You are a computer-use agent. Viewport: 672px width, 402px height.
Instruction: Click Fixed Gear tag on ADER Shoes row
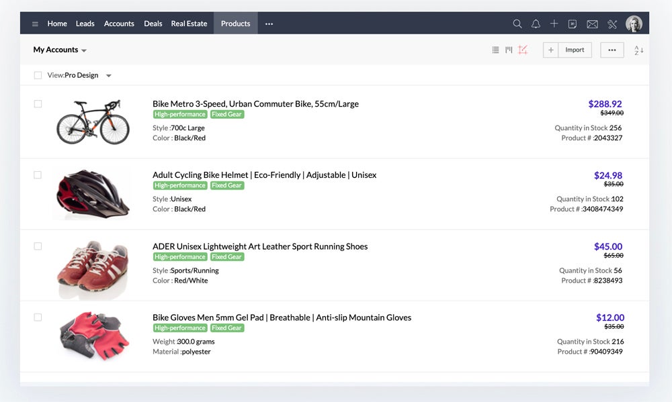click(226, 257)
